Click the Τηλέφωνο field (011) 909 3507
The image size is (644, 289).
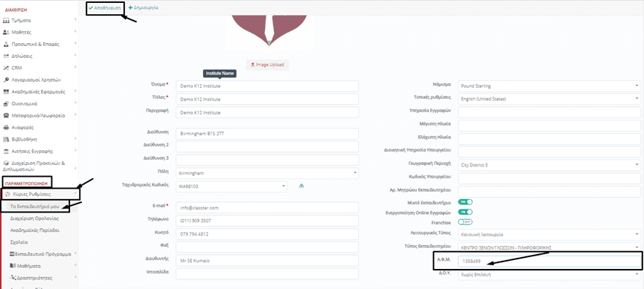[267, 221]
